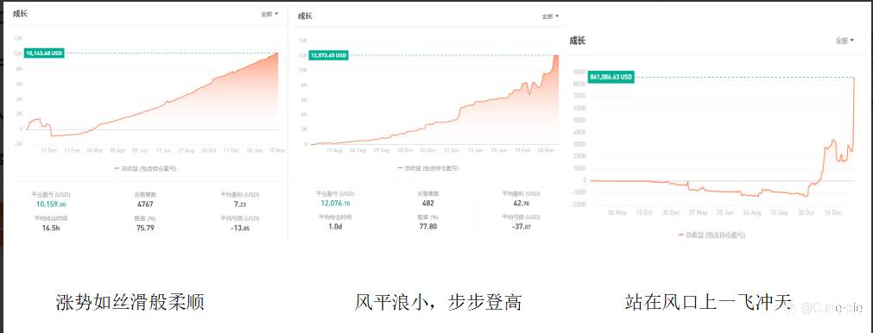Click the 12,073.65 USD value tag
The height and width of the screenshot is (333, 873).
[328, 55]
